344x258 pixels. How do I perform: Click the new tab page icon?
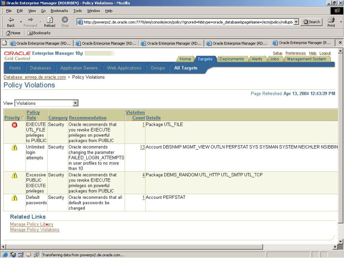point(4,43)
